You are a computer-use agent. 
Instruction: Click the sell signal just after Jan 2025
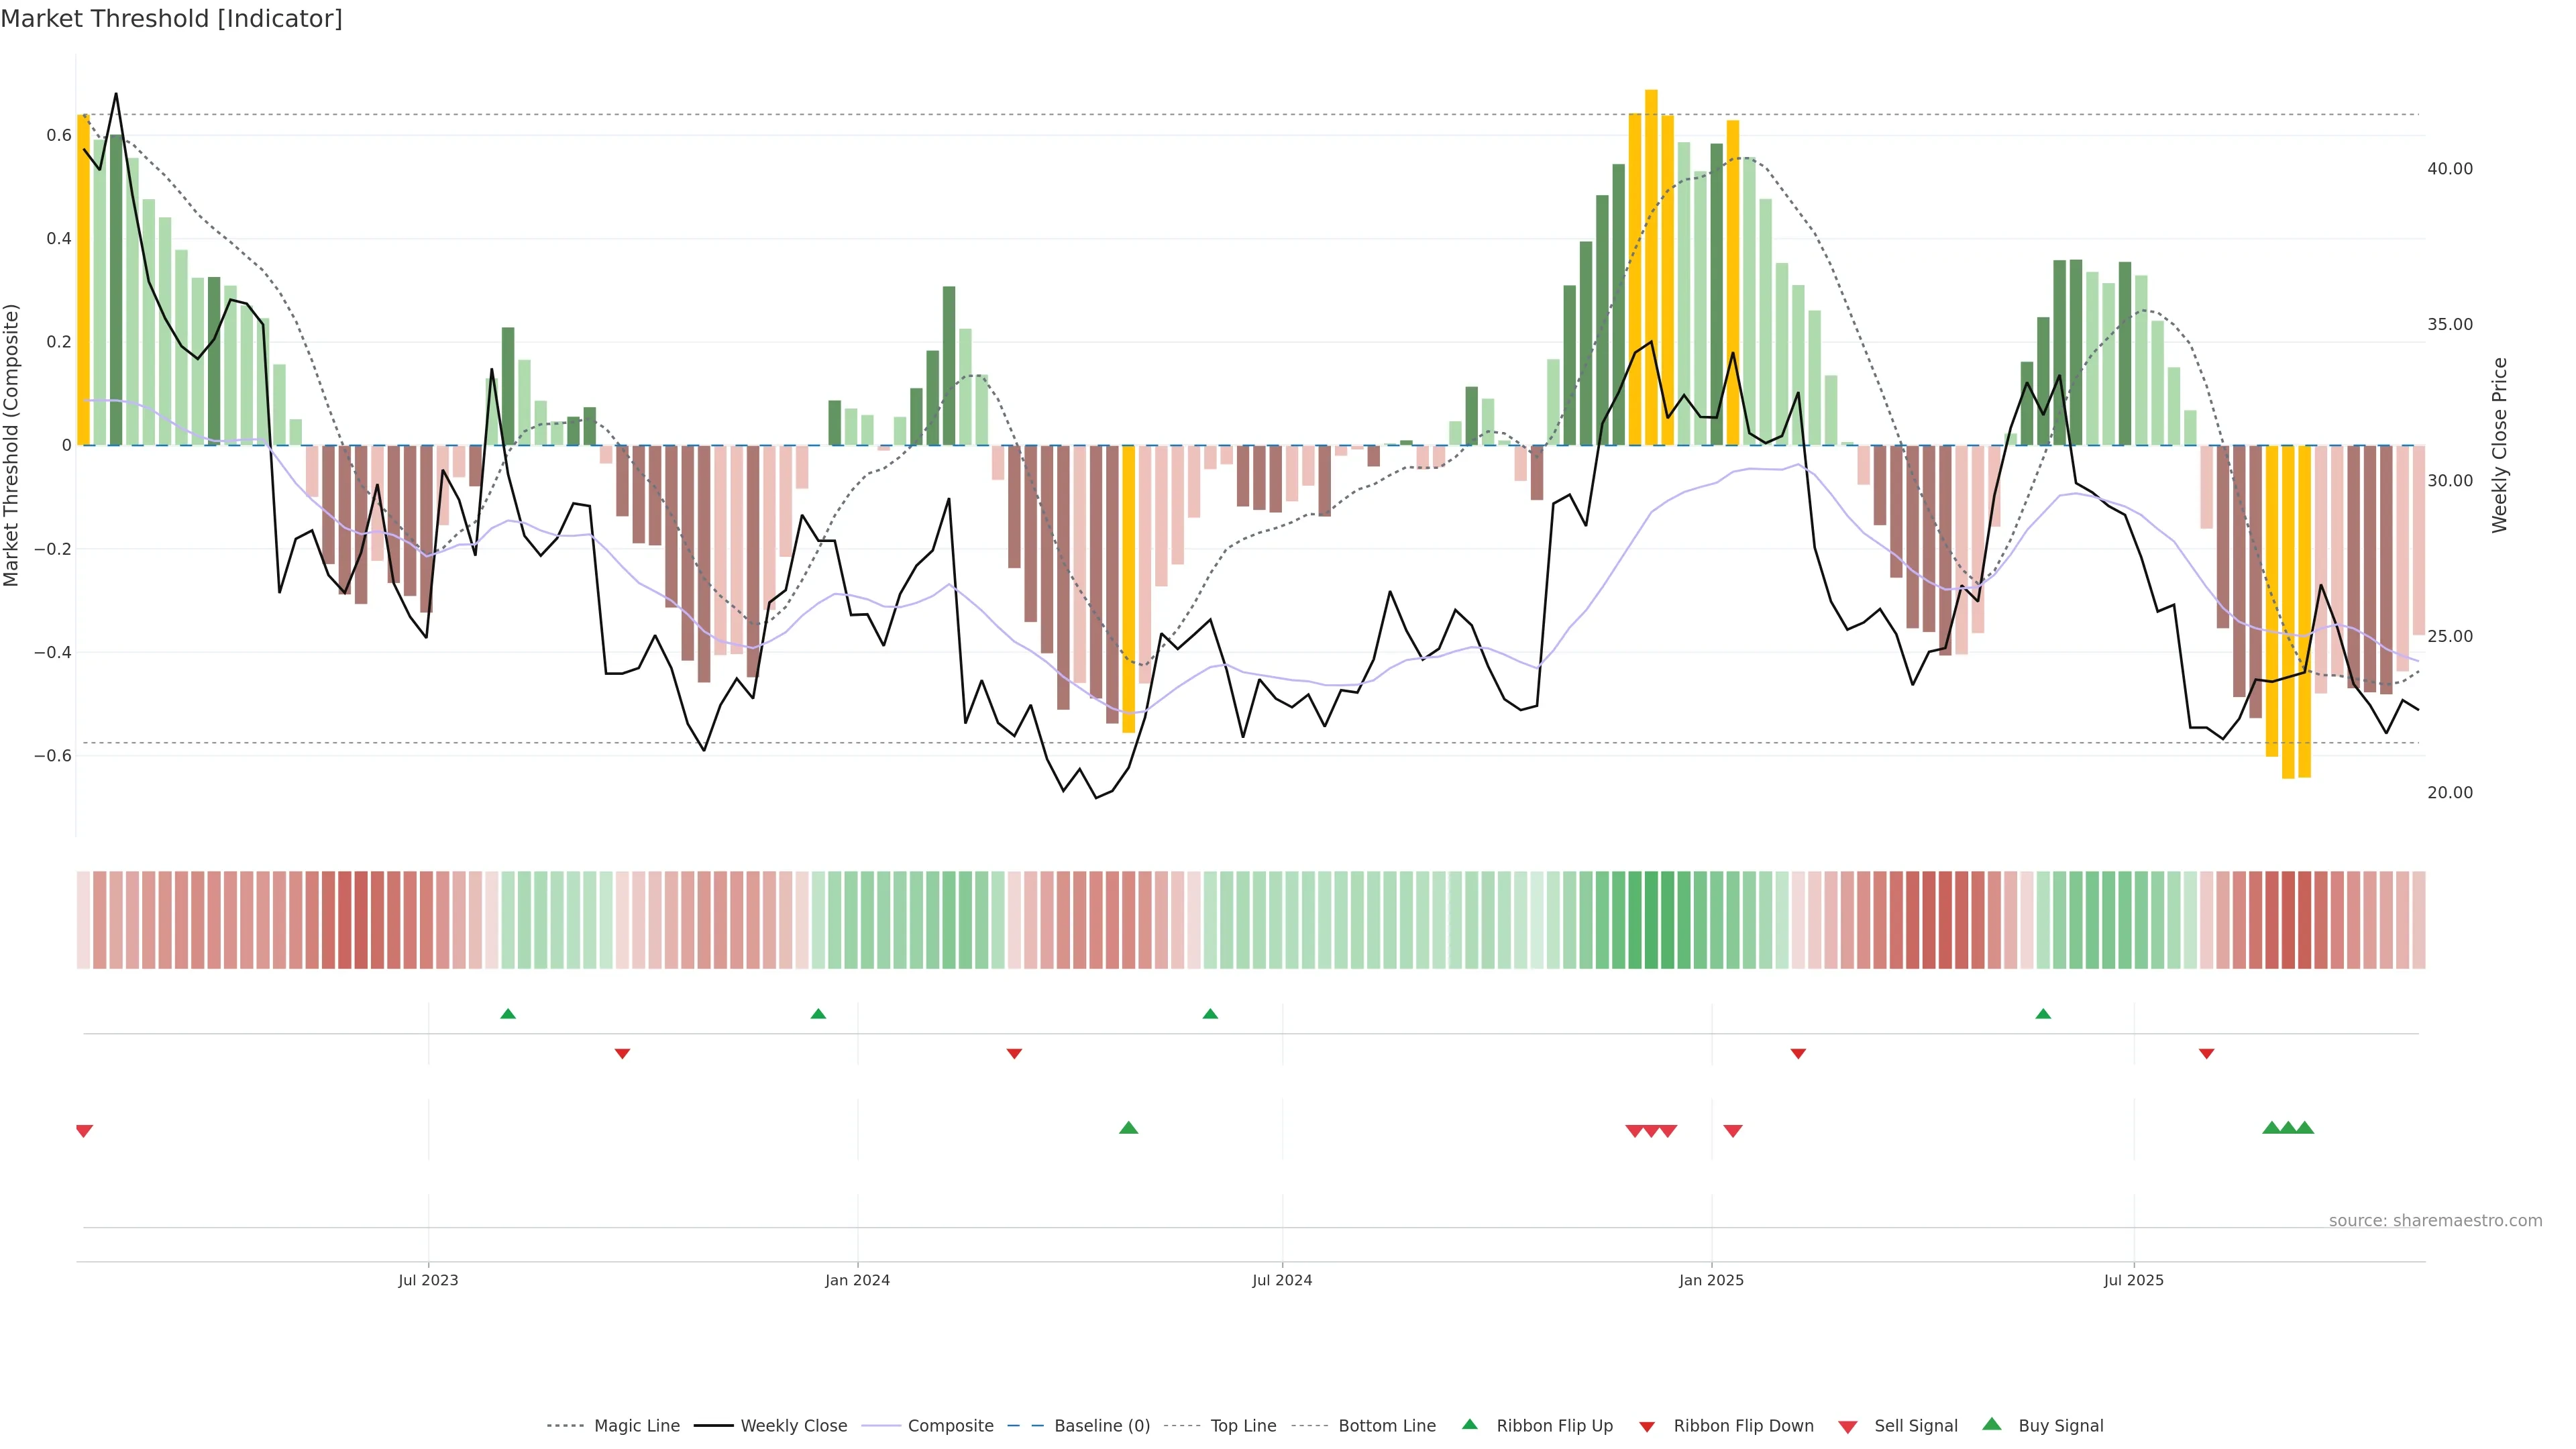click(x=1733, y=1131)
